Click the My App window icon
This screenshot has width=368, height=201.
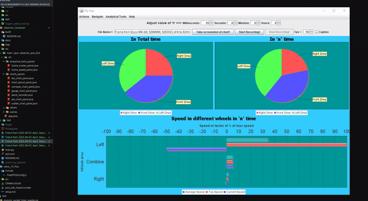point(82,11)
